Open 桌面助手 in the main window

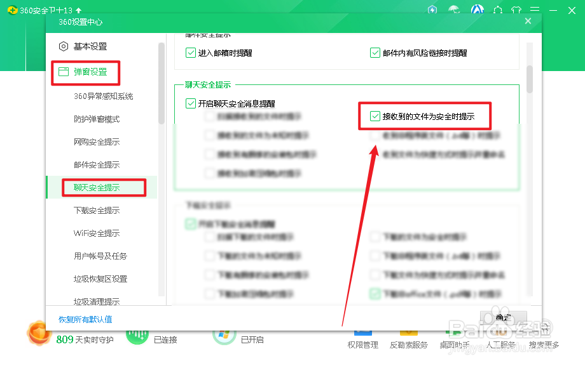(455, 345)
